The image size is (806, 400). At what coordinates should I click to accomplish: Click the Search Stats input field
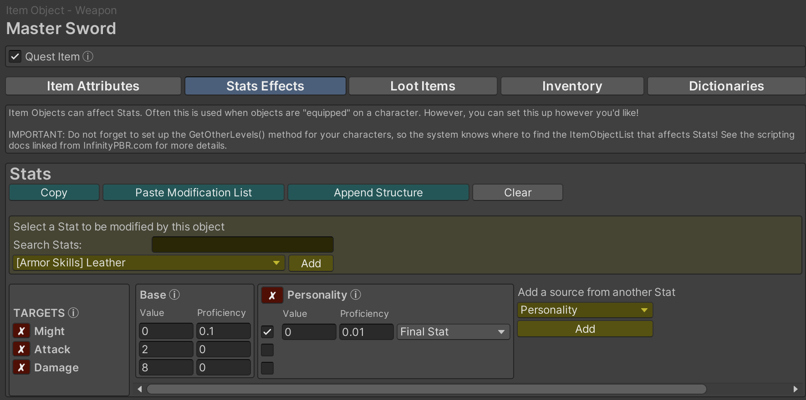click(x=242, y=245)
